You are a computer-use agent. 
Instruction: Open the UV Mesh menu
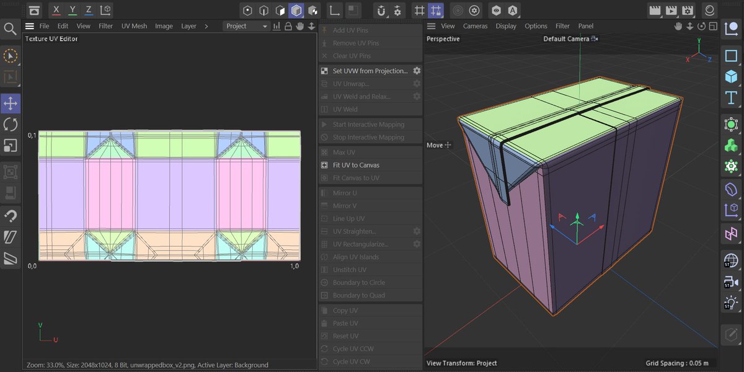pos(134,26)
